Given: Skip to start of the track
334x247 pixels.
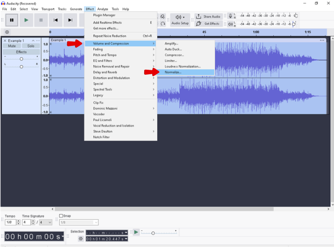Looking at the screenshot, I should [x=55, y=20].
